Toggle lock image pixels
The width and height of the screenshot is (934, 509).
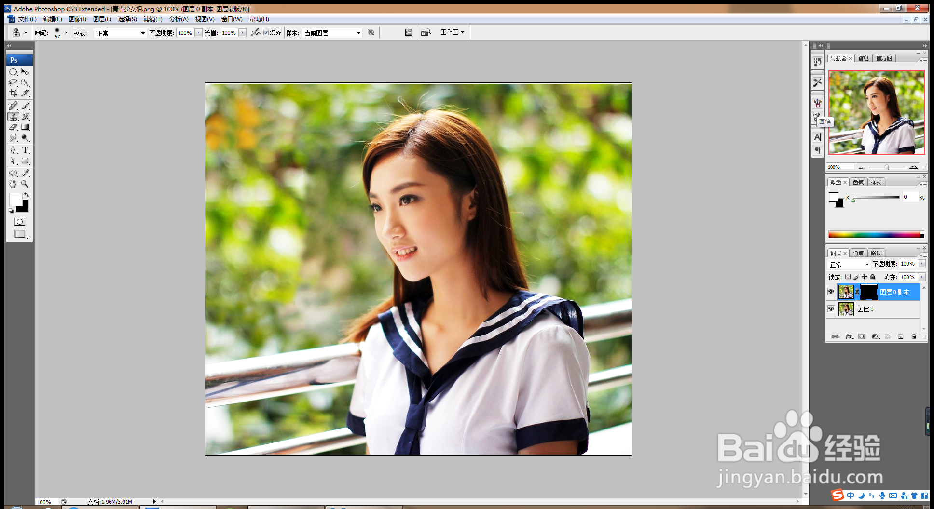pyautogui.click(x=856, y=277)
